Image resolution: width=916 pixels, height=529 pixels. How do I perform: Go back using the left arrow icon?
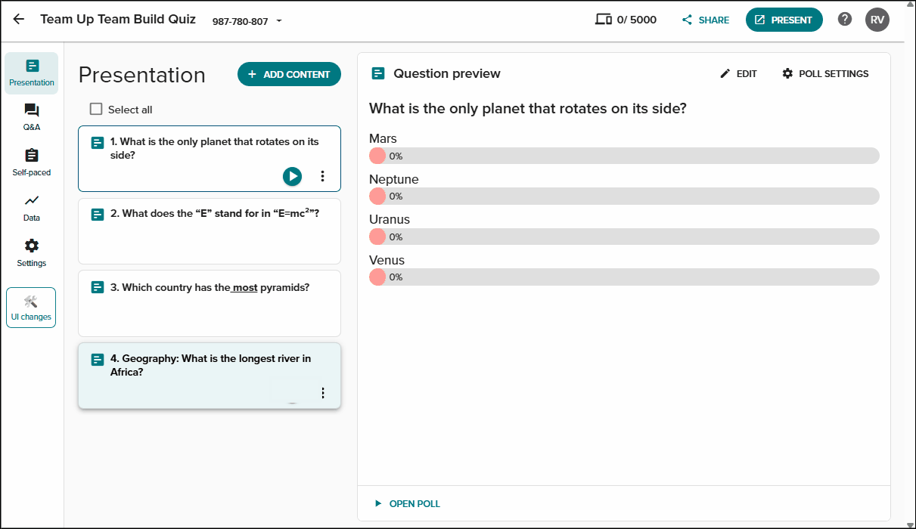pyautogui.click(x=19, y=20)
